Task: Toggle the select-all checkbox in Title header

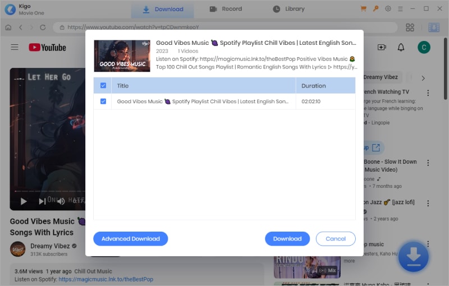Action: coord(103,85)
